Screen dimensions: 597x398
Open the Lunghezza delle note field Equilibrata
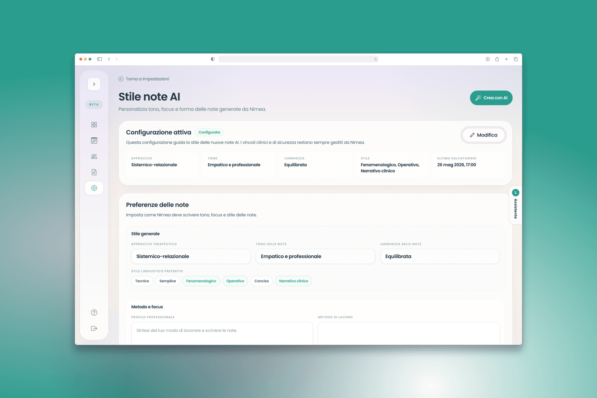click(440, 256)
